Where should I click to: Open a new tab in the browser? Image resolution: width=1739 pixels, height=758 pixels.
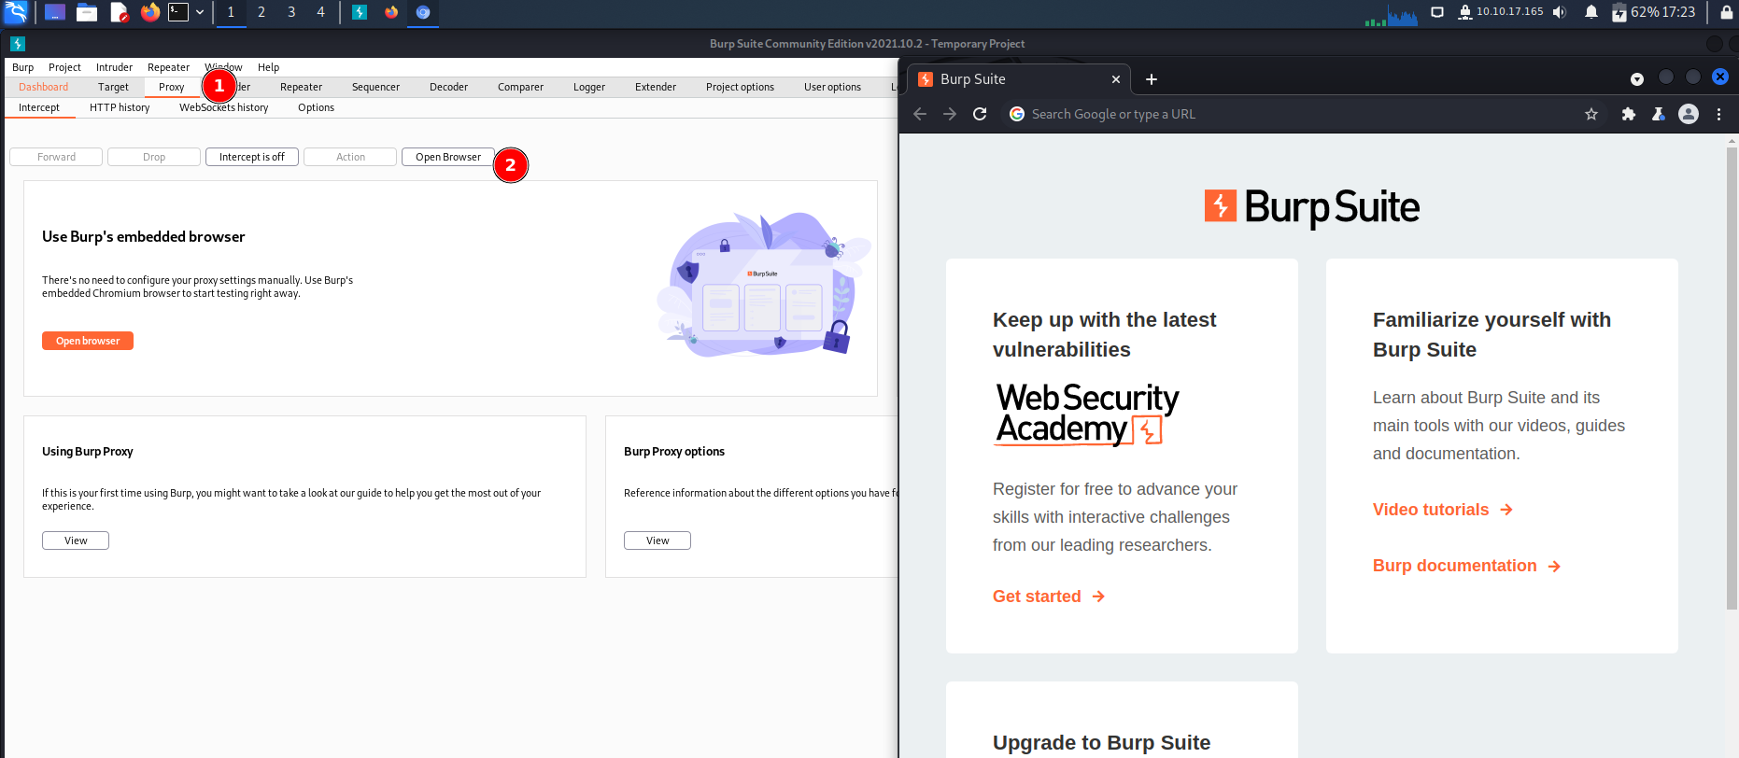(1152, 79)
